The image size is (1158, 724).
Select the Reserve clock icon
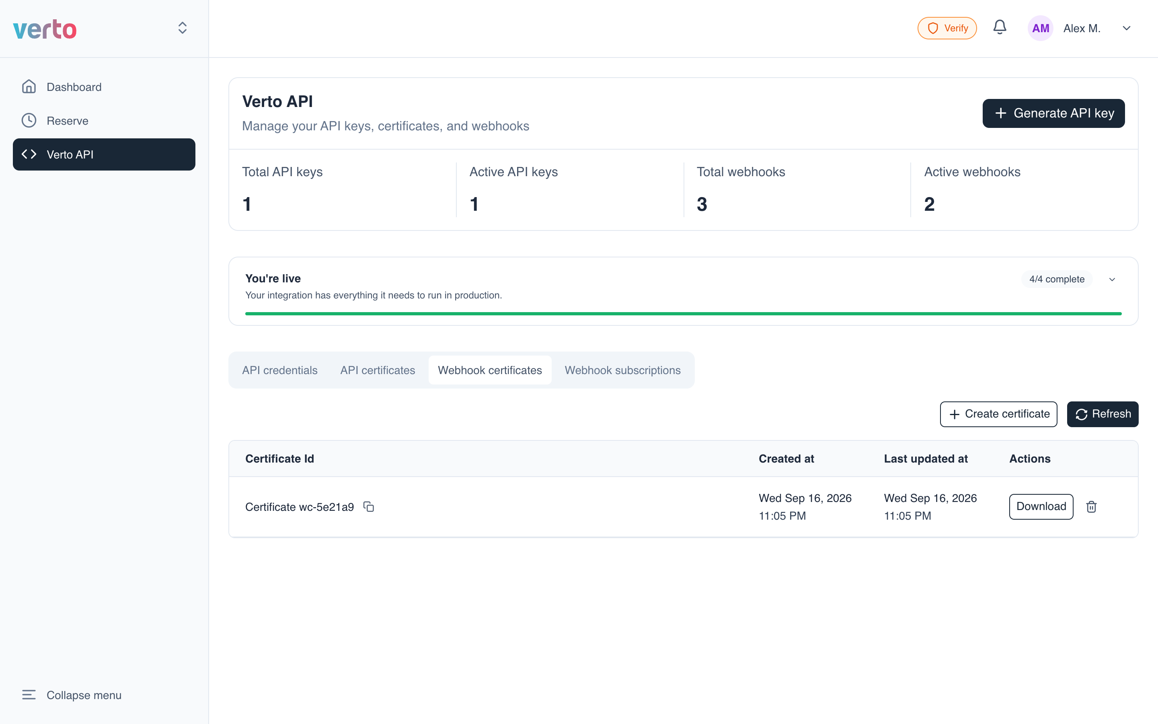coord(29,121)
